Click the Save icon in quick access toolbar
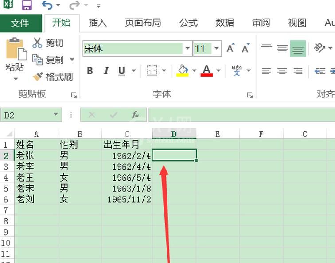The image size is (335, 263). tap(27, 5)
